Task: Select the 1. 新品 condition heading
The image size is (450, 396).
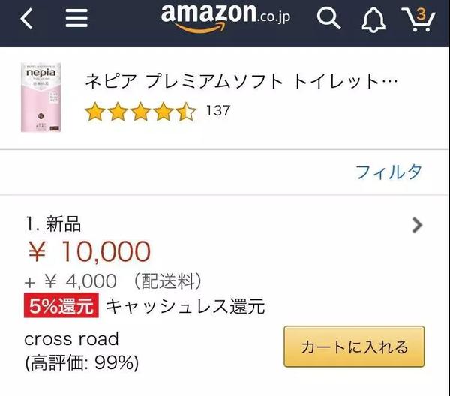Action: [x=53, y=223]
